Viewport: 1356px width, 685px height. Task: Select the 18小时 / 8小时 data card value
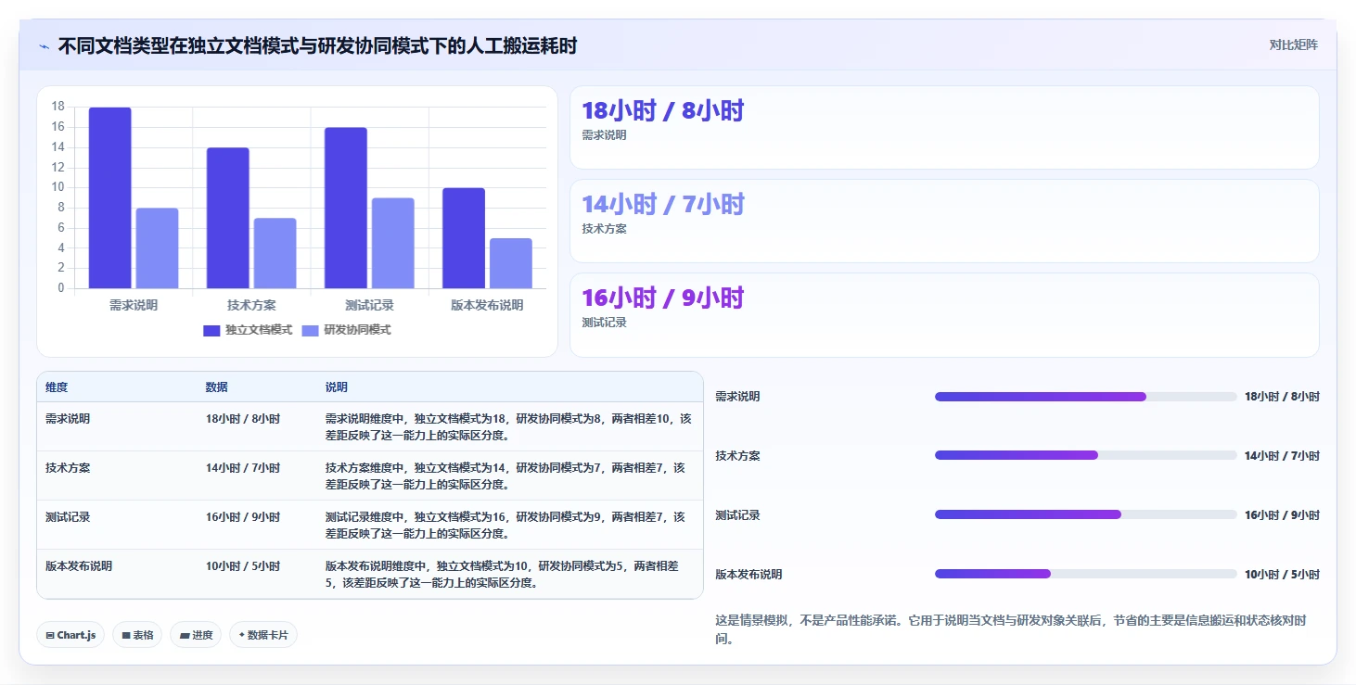(663, 111)
